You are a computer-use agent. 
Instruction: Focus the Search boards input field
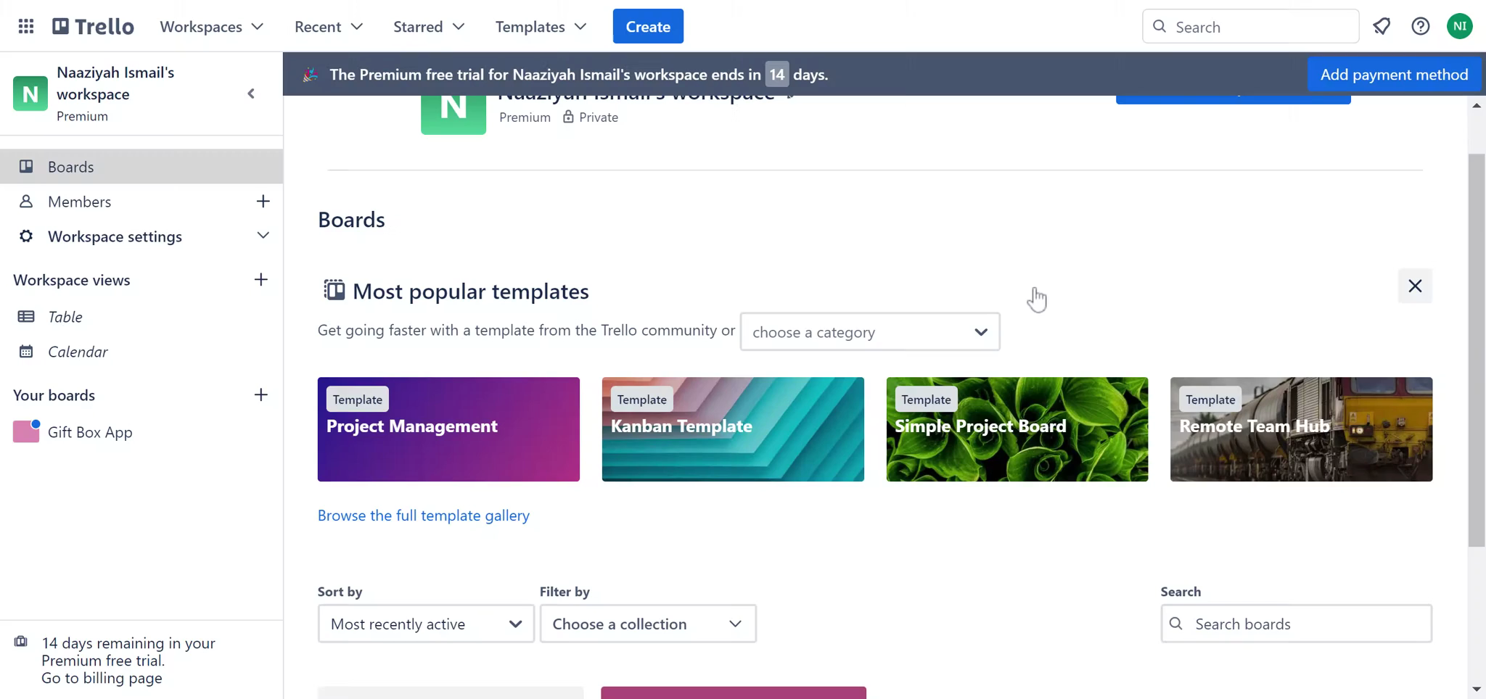(x=1297, y=624)
